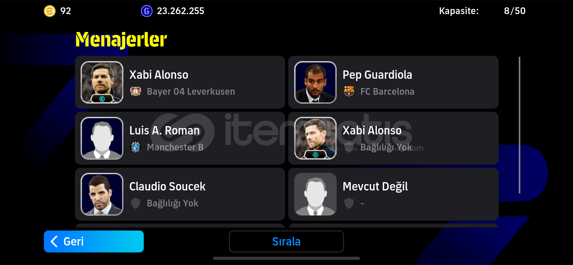The width and height of the screenshot is (573, 265).
Task: Open Pep Guardiola's portrait thumbnail
Action: coord(315,82)
